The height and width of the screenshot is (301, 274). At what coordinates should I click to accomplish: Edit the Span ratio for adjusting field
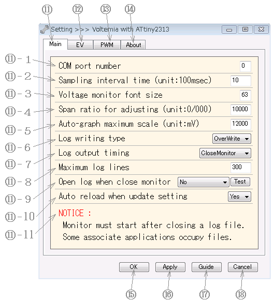coord(241,110)
